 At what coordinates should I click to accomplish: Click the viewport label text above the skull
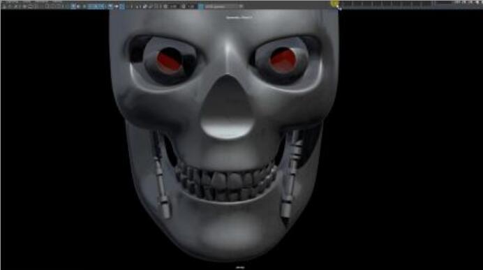[x=239, y=17]
